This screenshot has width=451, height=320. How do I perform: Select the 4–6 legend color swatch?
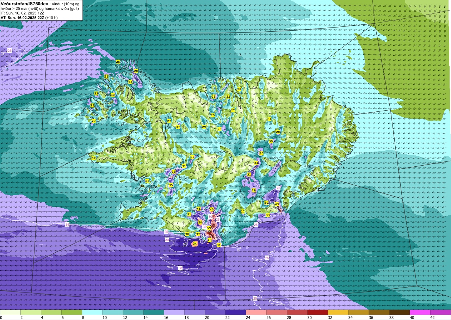point(51,312)
